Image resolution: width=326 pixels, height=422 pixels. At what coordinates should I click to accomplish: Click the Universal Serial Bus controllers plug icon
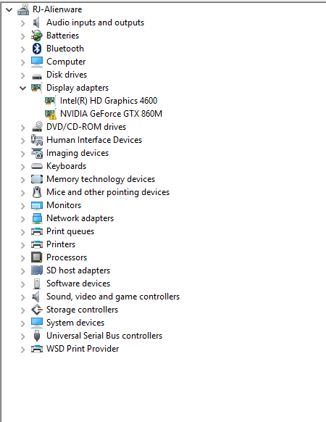coord(37,336)
